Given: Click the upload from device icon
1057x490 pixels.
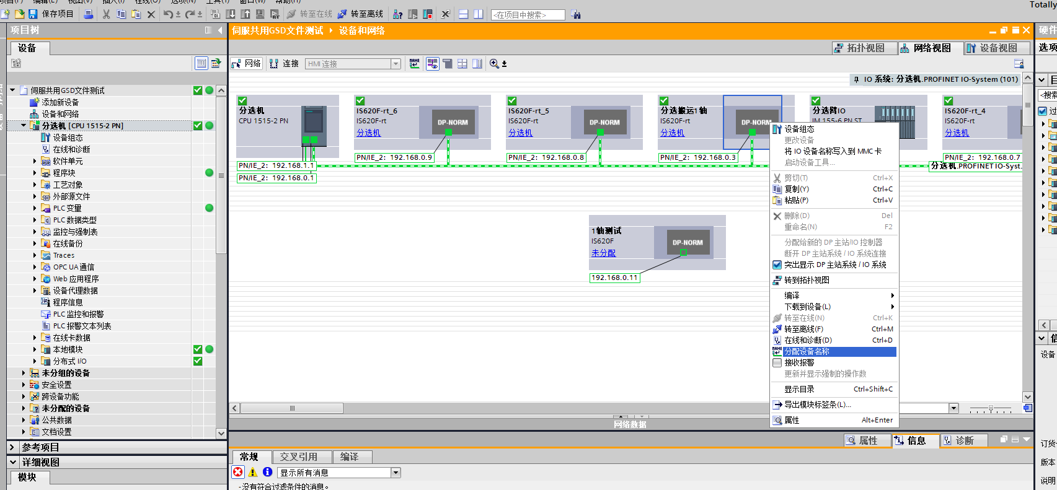Looking at the screenshot, I should point(245,14).
